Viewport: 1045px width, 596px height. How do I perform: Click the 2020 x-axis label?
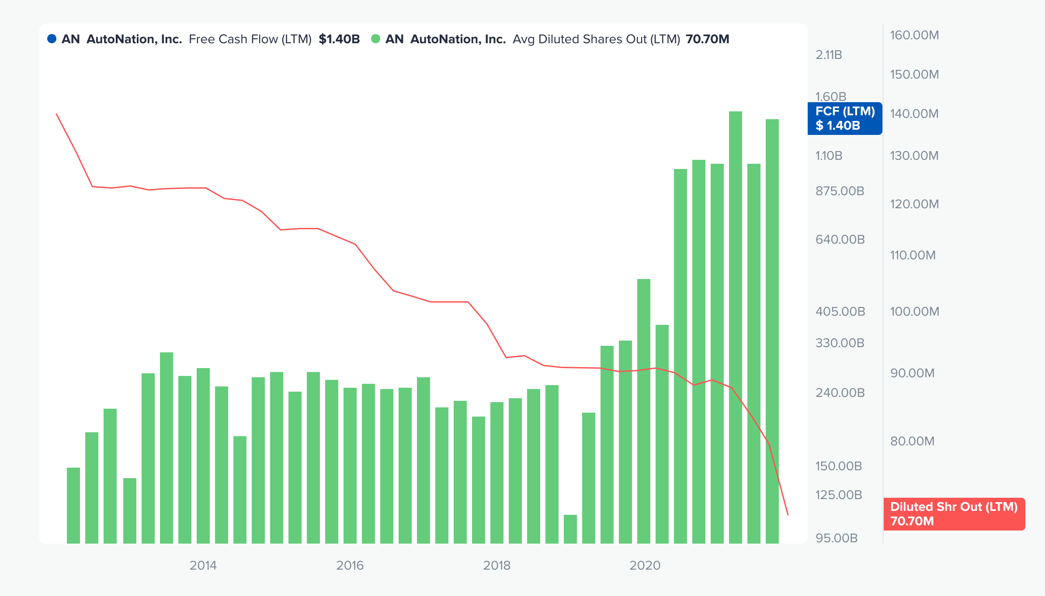pos(645,565)
